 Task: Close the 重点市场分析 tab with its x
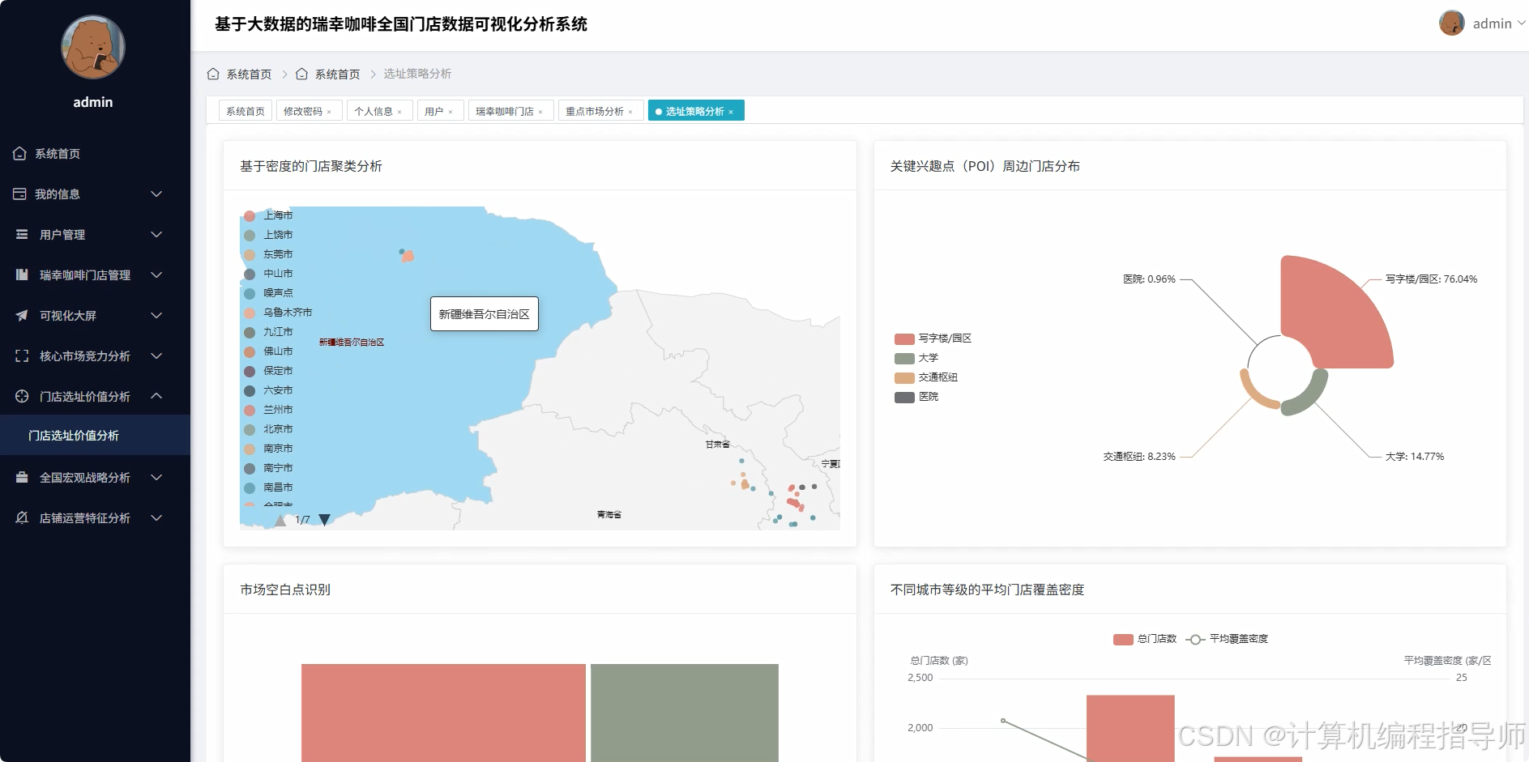tap(630, 112)
